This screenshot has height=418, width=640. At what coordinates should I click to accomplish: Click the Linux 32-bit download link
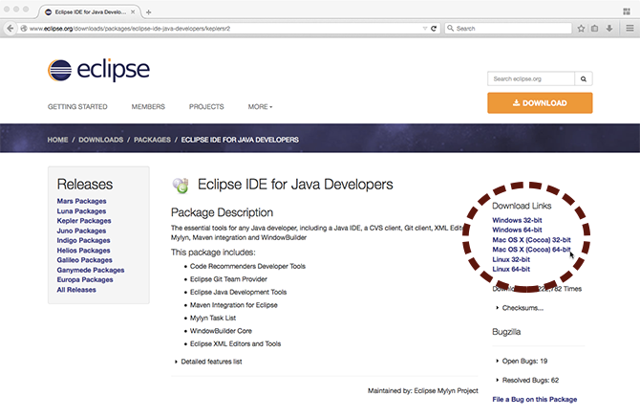(511, 259)
